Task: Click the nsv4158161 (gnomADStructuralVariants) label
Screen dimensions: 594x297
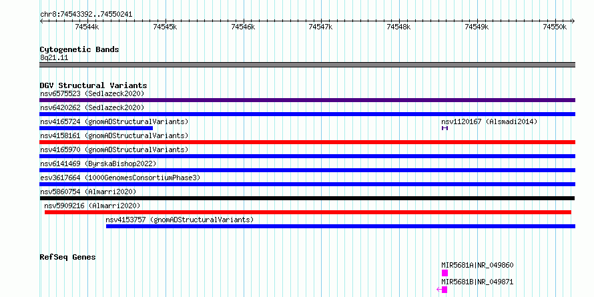Action: coord(114,135)
